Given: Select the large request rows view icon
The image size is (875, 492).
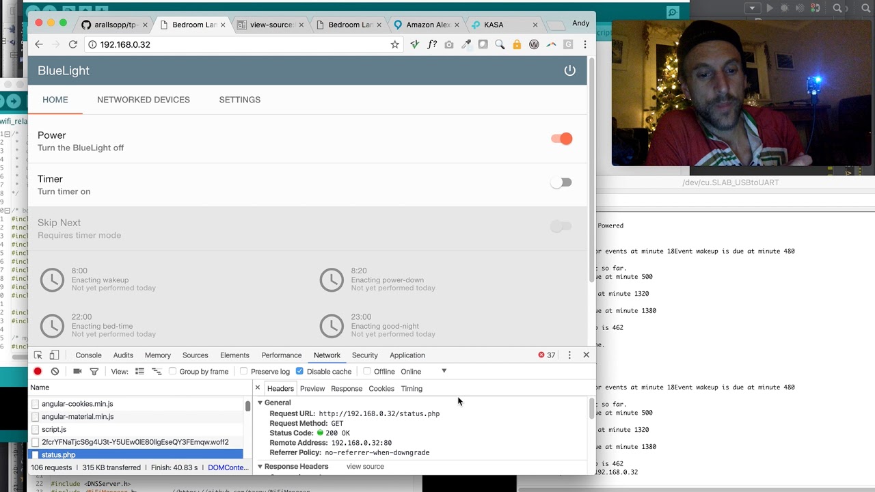Looking at the screenshot, I should (x=139, y=372).
